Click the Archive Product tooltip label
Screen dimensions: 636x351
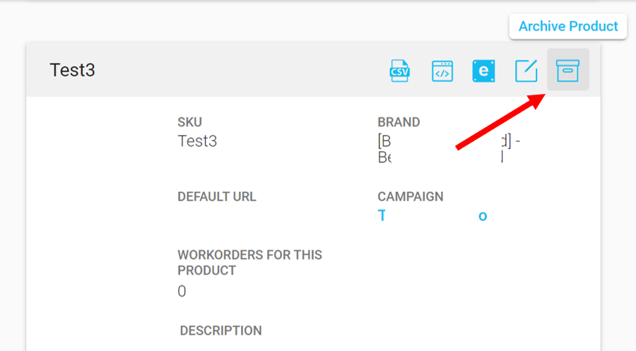click(x=568, y=26)
